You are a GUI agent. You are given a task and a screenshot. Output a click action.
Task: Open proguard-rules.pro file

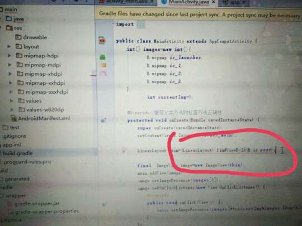[x=27, y=162]
